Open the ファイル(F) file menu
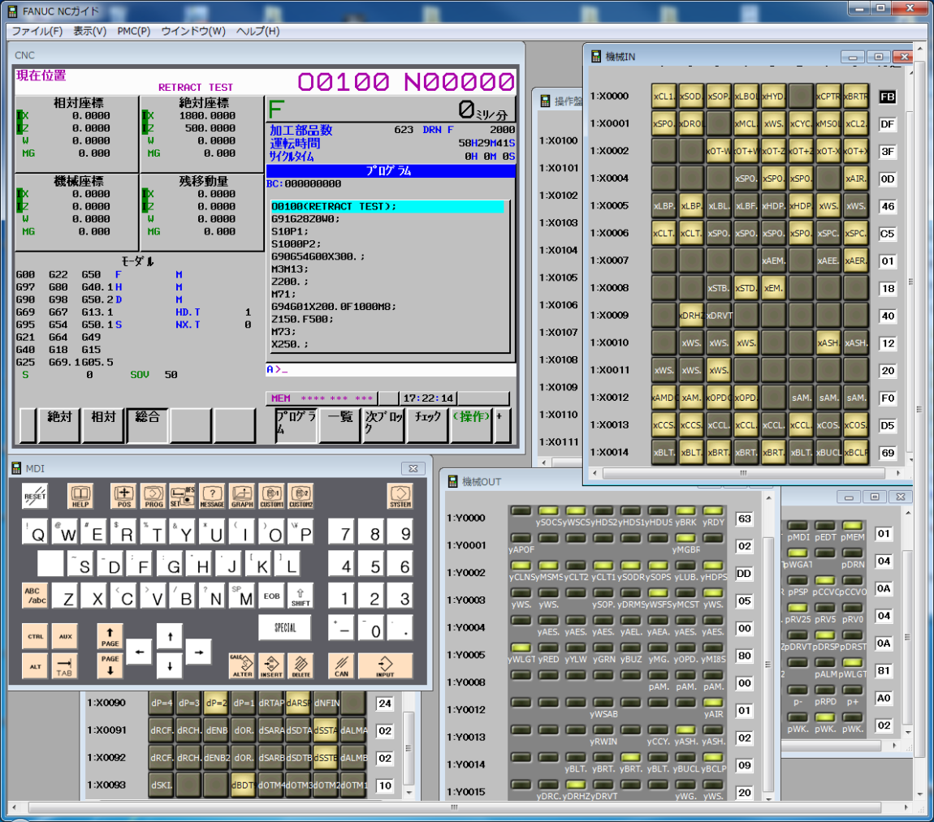This screenshot has width=934, height=822. [37, 31]
